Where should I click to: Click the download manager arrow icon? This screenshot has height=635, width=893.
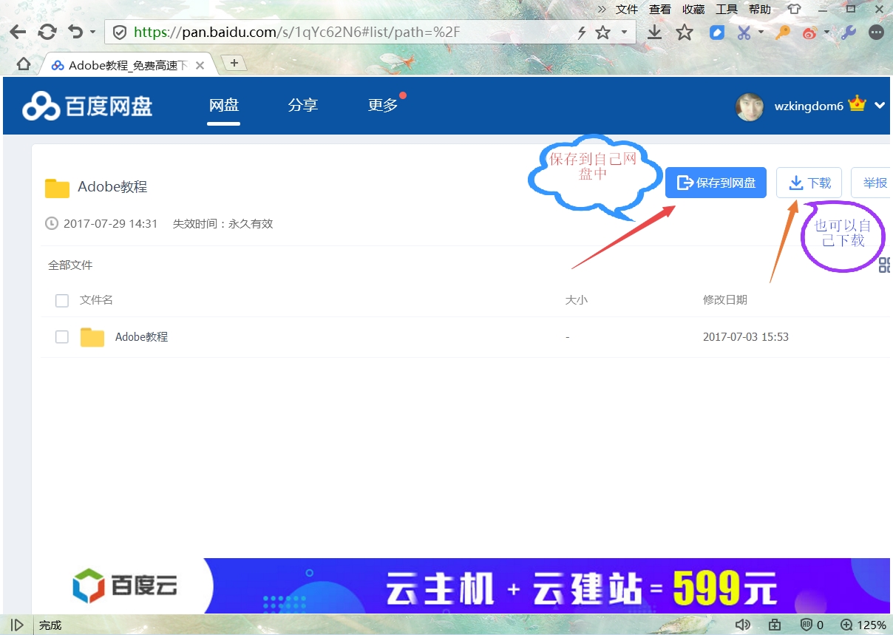655,33
